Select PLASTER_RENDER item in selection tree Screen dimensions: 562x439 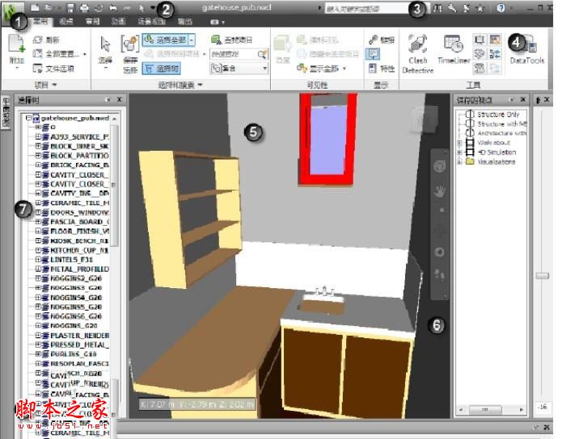(80, 336)
